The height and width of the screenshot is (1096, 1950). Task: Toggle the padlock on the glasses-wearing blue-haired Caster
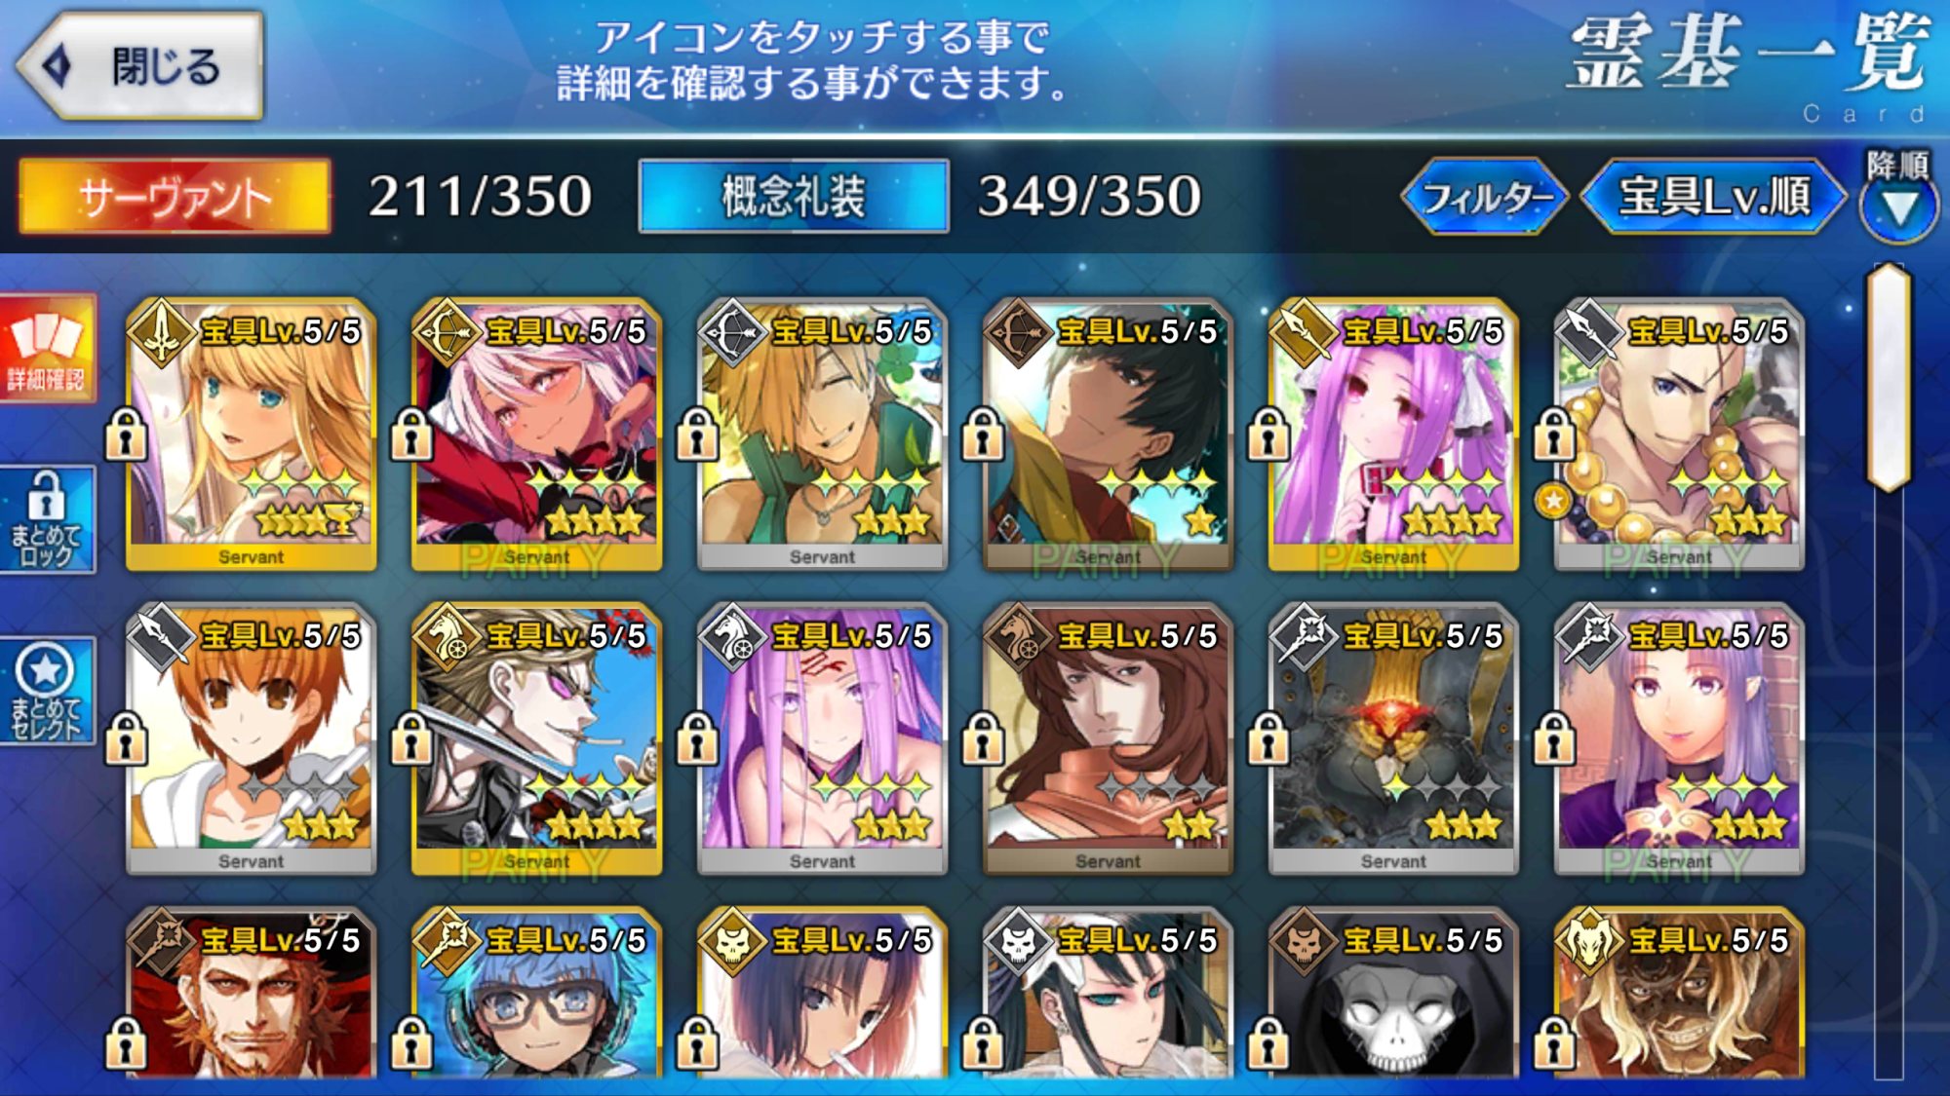coord(411,1042)
